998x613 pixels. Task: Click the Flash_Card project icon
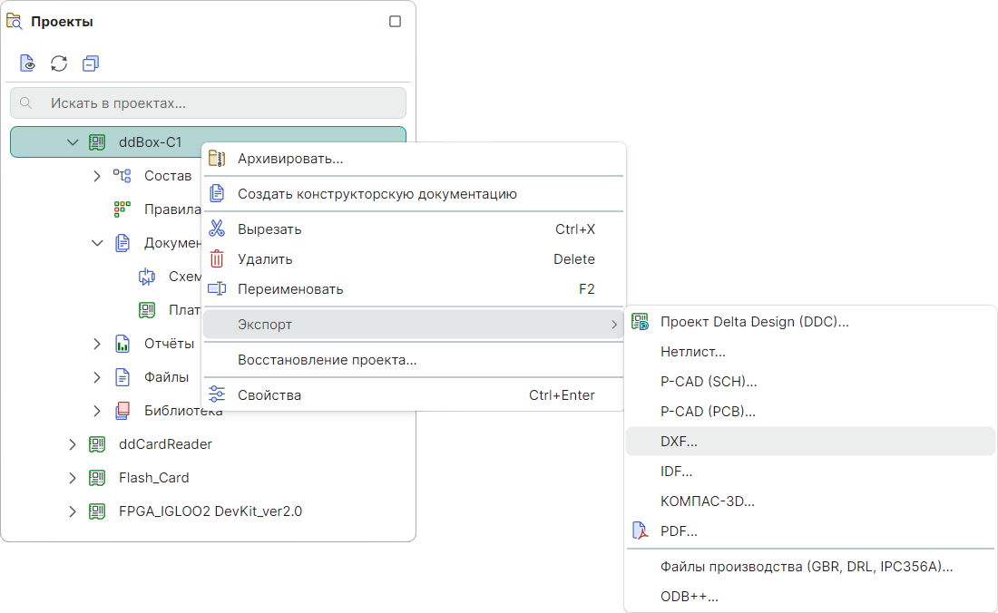(97, 478)
